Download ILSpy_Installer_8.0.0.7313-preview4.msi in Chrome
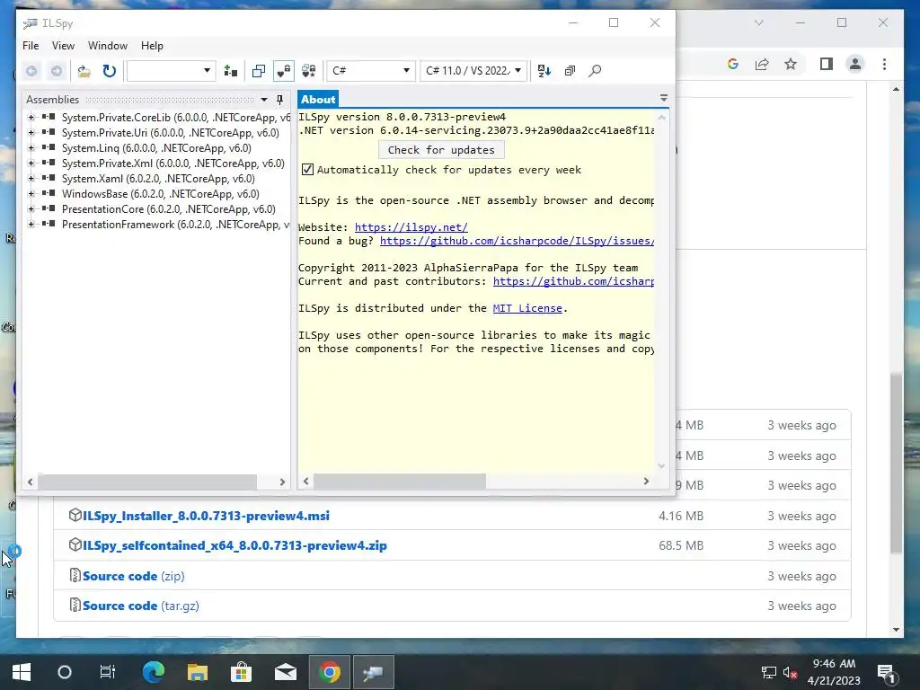 click(x=206, y=516)
